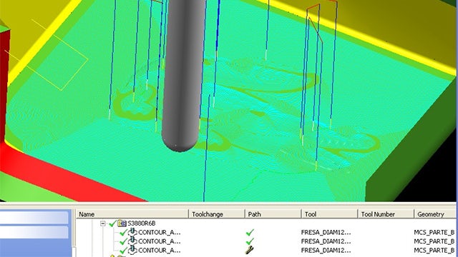The image size is (458, 257).
Task: Click the green status checkmark beside S3880R6B
Action: (x=113, y=223)
